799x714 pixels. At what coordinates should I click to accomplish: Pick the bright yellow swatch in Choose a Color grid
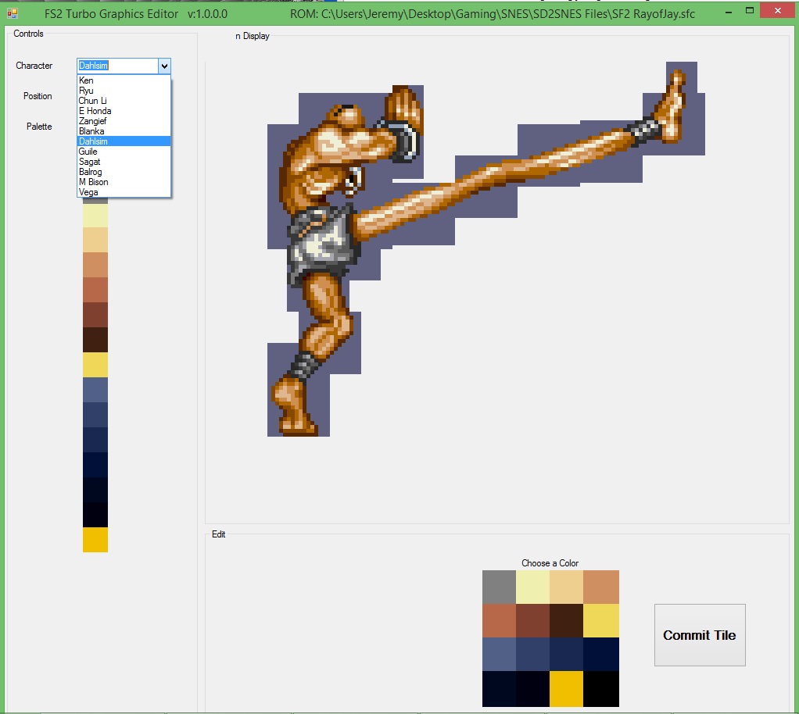(x=600, y=621)
